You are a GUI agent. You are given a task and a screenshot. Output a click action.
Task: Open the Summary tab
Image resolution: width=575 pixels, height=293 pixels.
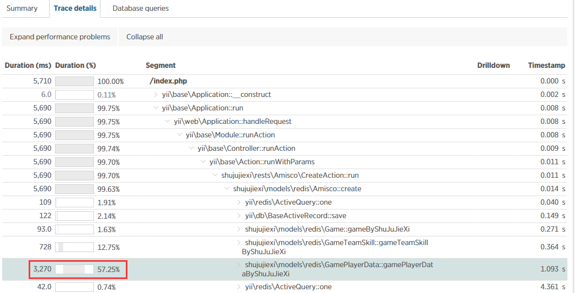pos(22,9)
